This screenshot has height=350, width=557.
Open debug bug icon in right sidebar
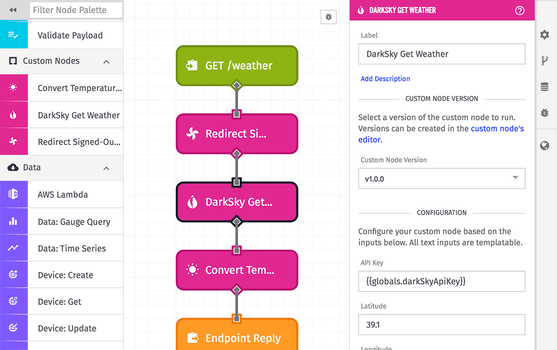545,112
